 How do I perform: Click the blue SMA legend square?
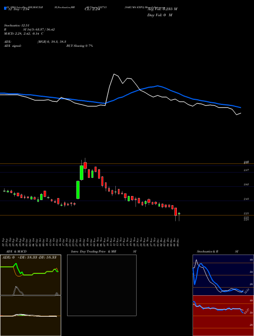pyautogui.click(x=5, y=8)
